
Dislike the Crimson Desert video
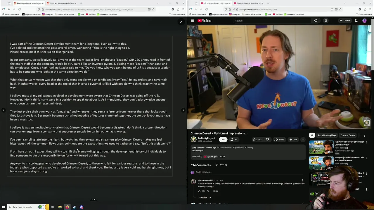pyautogui.click(x=267, y=139)
